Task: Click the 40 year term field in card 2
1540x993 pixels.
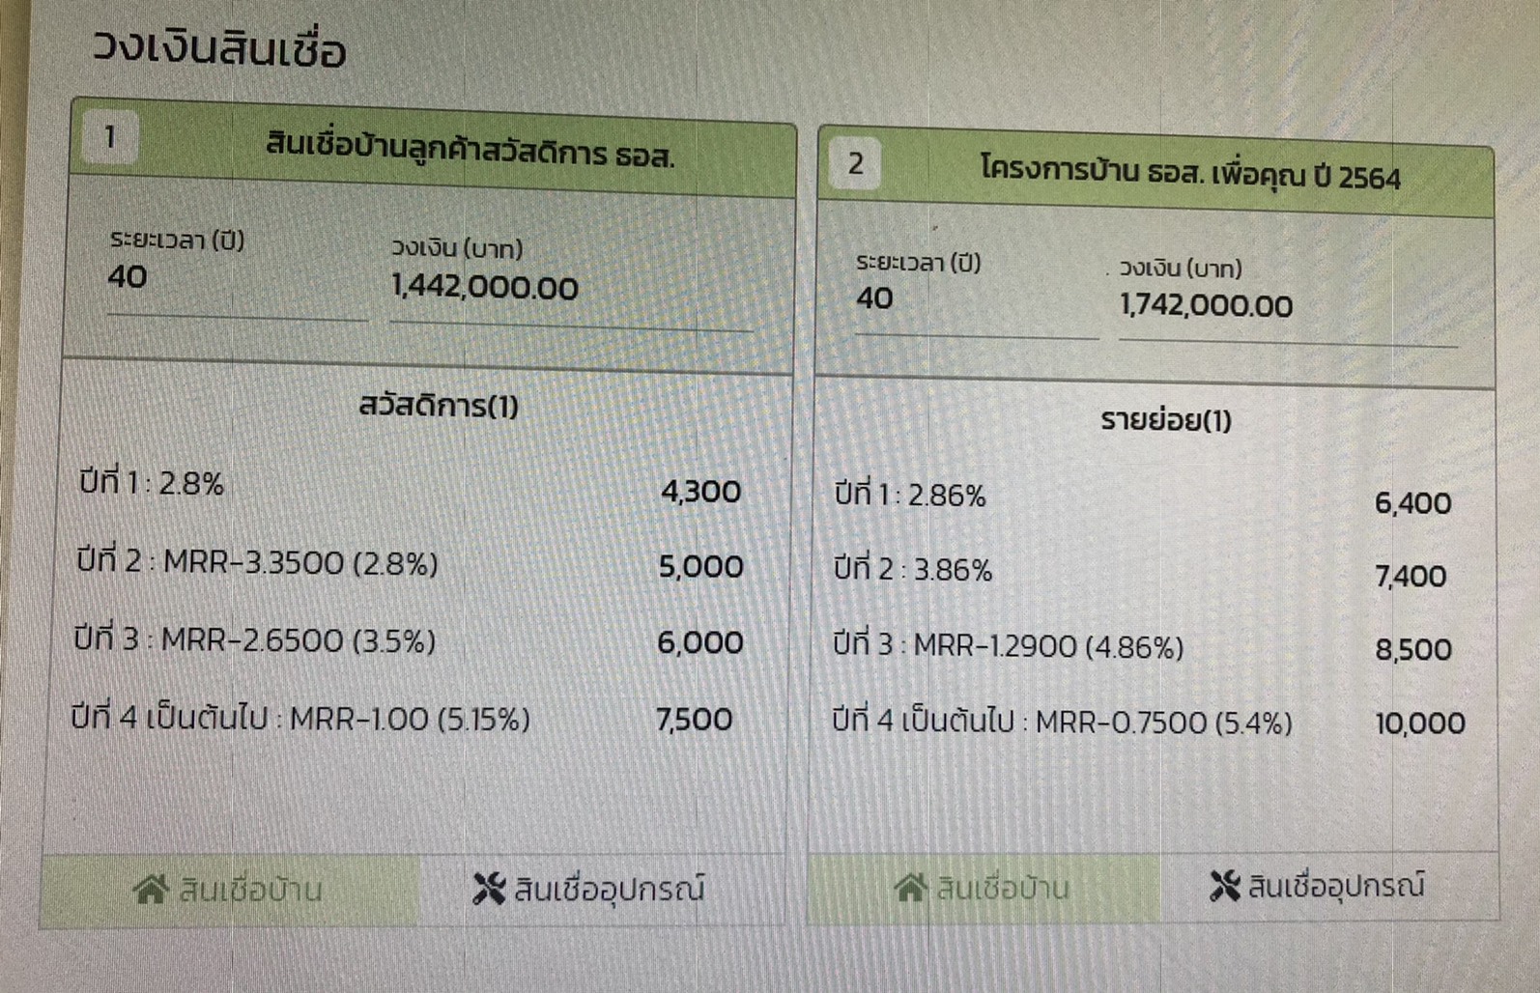Action: point(976,298)
